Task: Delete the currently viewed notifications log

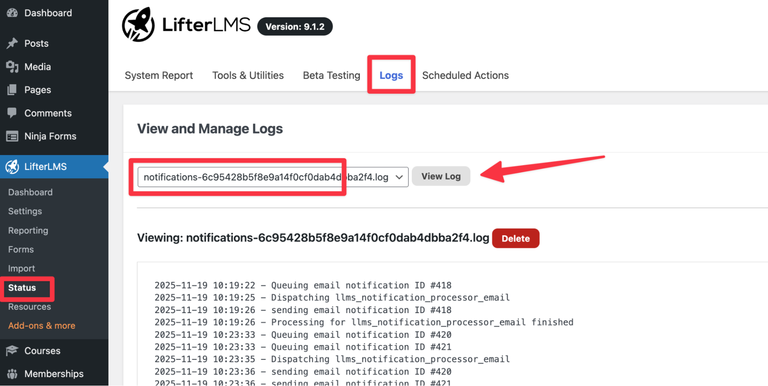Action: tap(515, 238)
